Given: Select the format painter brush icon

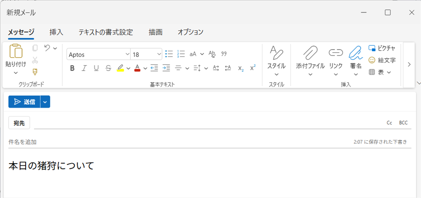Looking at the screenshot, I should [35, 72].
